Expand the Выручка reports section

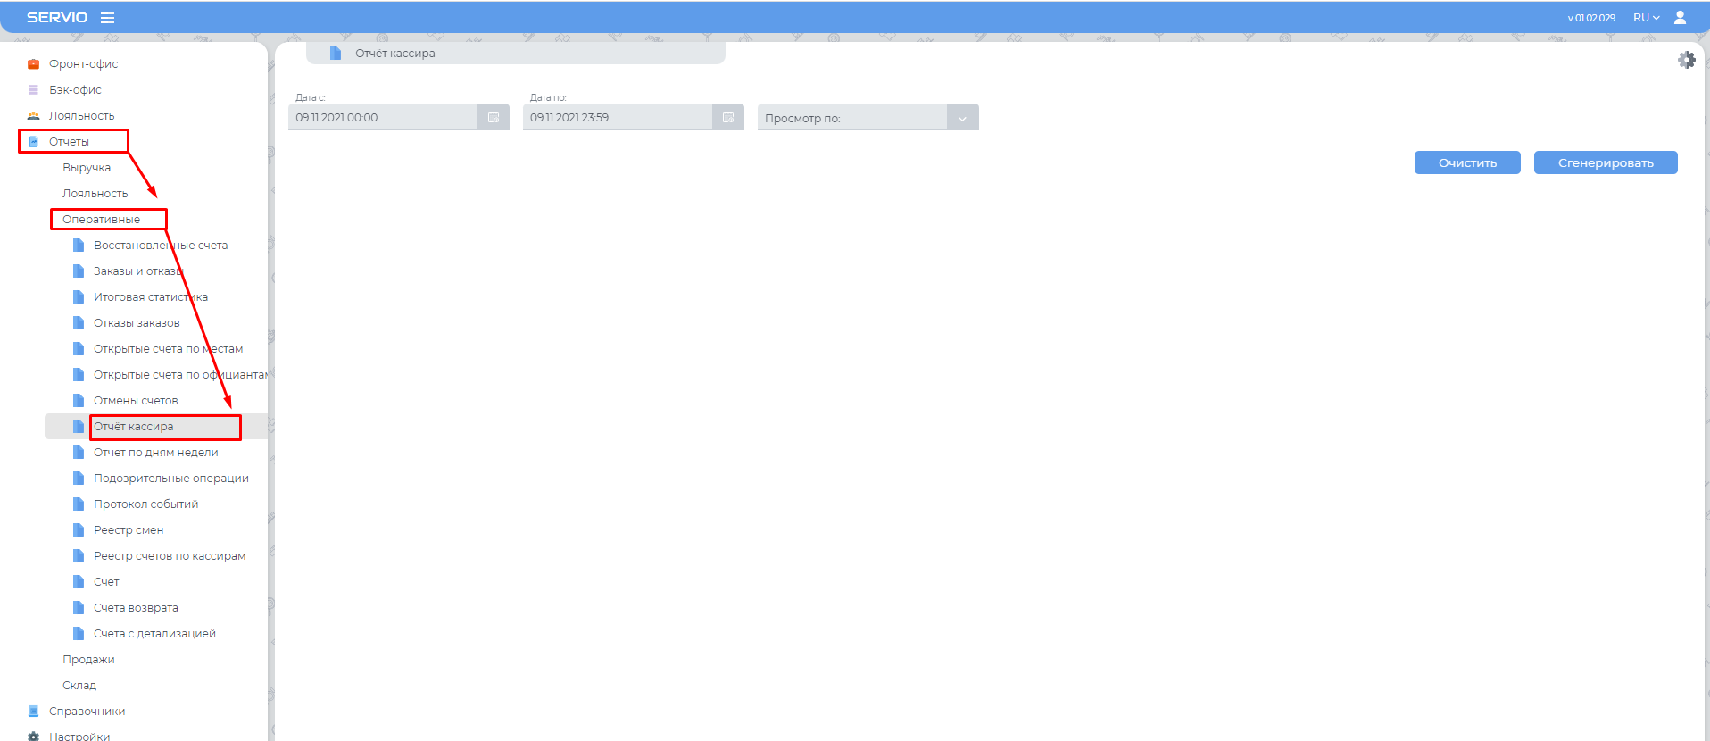point(87,168)
